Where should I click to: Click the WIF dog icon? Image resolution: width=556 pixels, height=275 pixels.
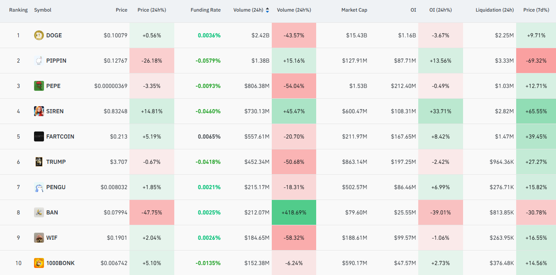tap(39, 238)
